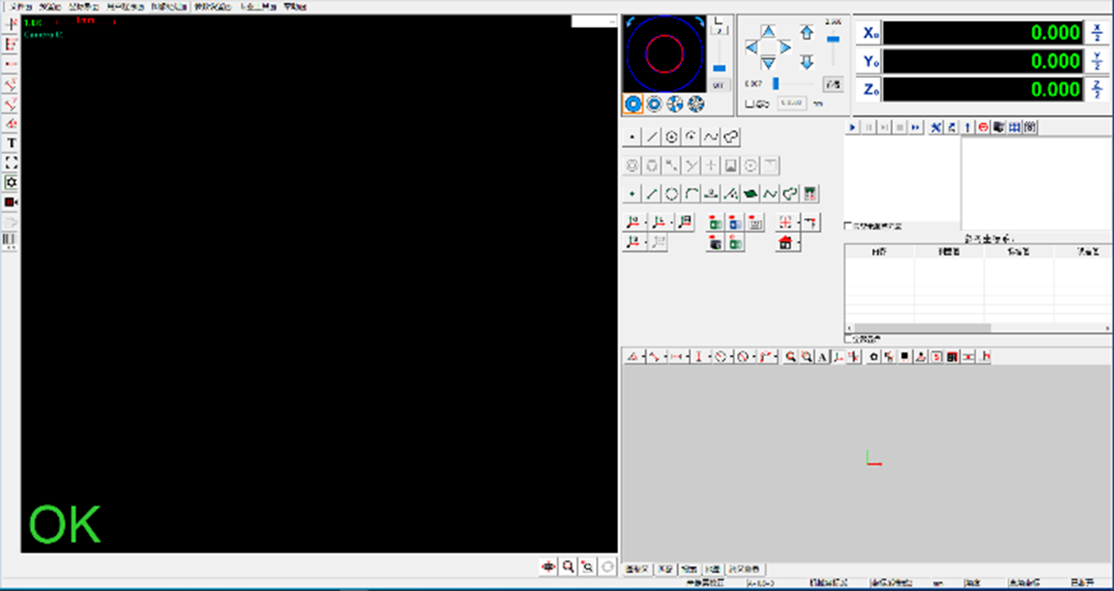Viewport: 1114px width, 591px height.
Task: Select the text T tool in left toolbar
Action: [11, 143]
